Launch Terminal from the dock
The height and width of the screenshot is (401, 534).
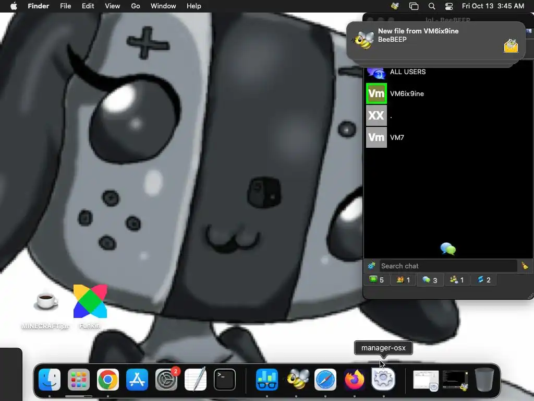click(x=225, y=380)
